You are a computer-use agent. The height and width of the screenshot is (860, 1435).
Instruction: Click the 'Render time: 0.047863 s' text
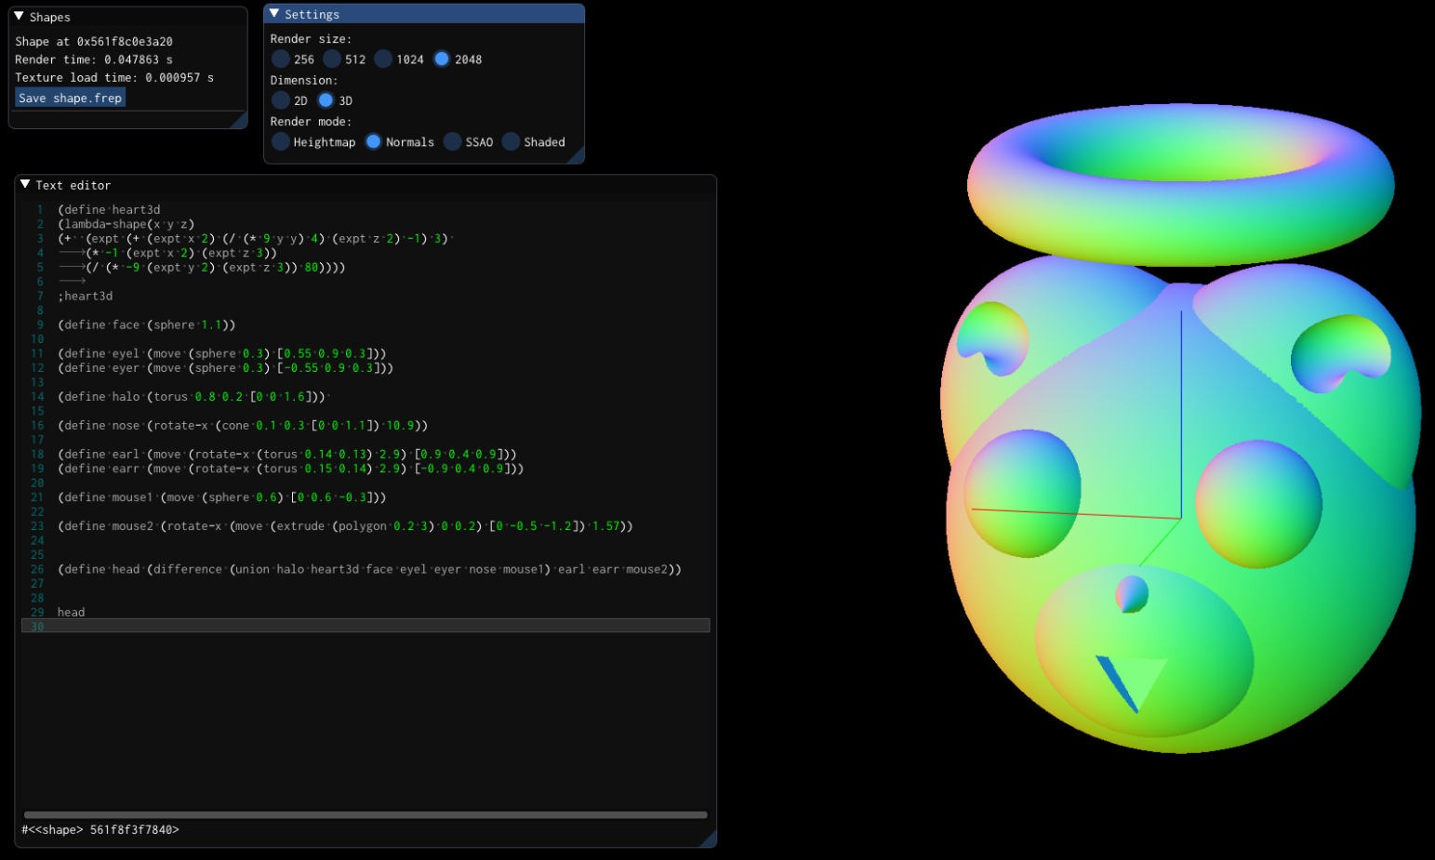pyautogui.click(x=94, y=60)
